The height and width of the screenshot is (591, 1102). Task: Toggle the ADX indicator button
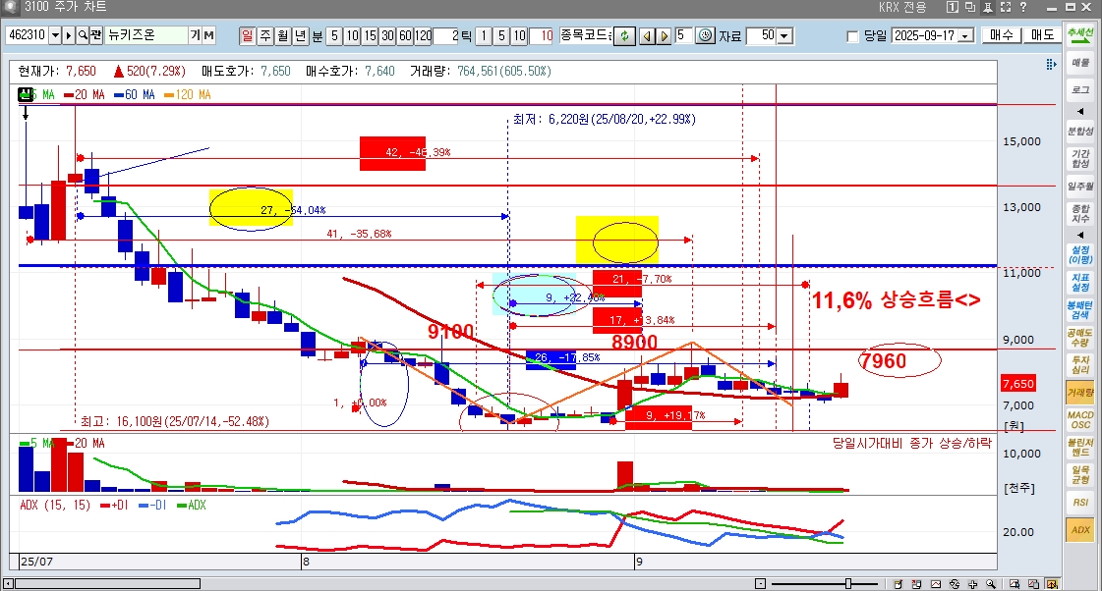[1080, 530]
